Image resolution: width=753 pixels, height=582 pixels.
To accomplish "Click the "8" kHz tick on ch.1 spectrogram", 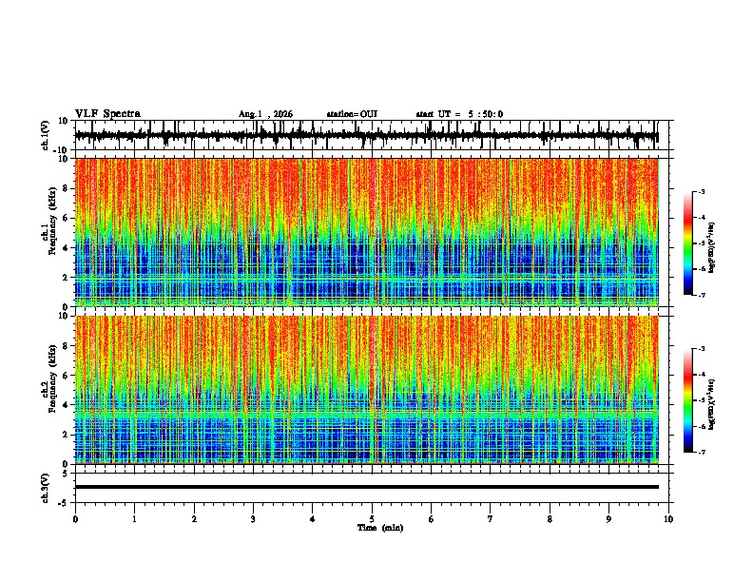I will click(66, 188).
